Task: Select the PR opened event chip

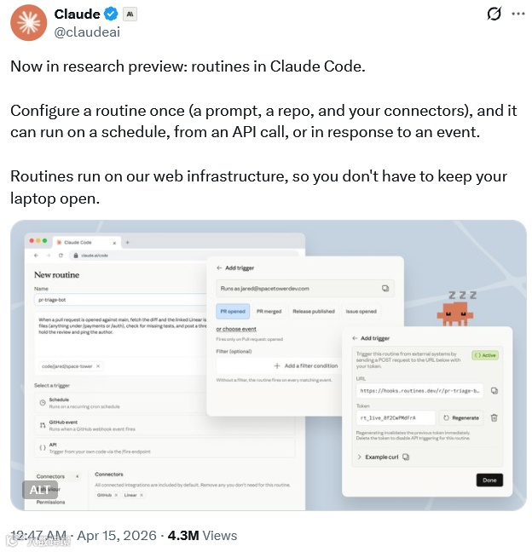Action: (x=233, y=311)
